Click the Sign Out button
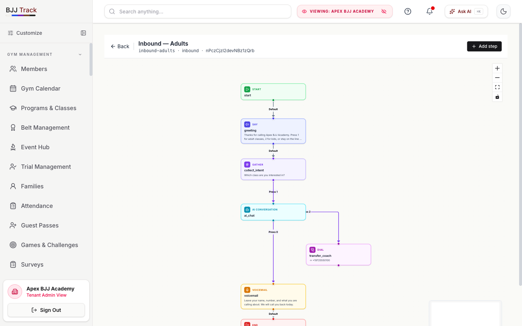This screenshot has height=326, width=522. (x=46, y=310)
